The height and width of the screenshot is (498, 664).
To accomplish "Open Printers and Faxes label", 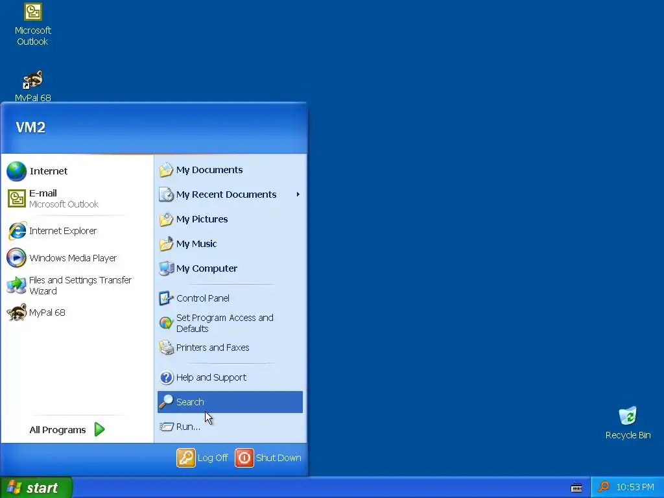I will (213, 348).
